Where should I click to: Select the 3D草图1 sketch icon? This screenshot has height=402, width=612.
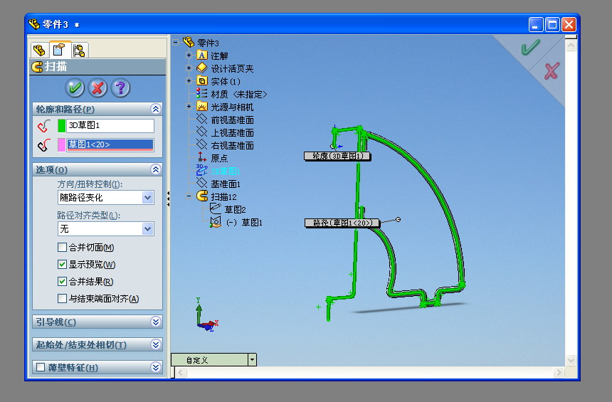click(202, 170)
